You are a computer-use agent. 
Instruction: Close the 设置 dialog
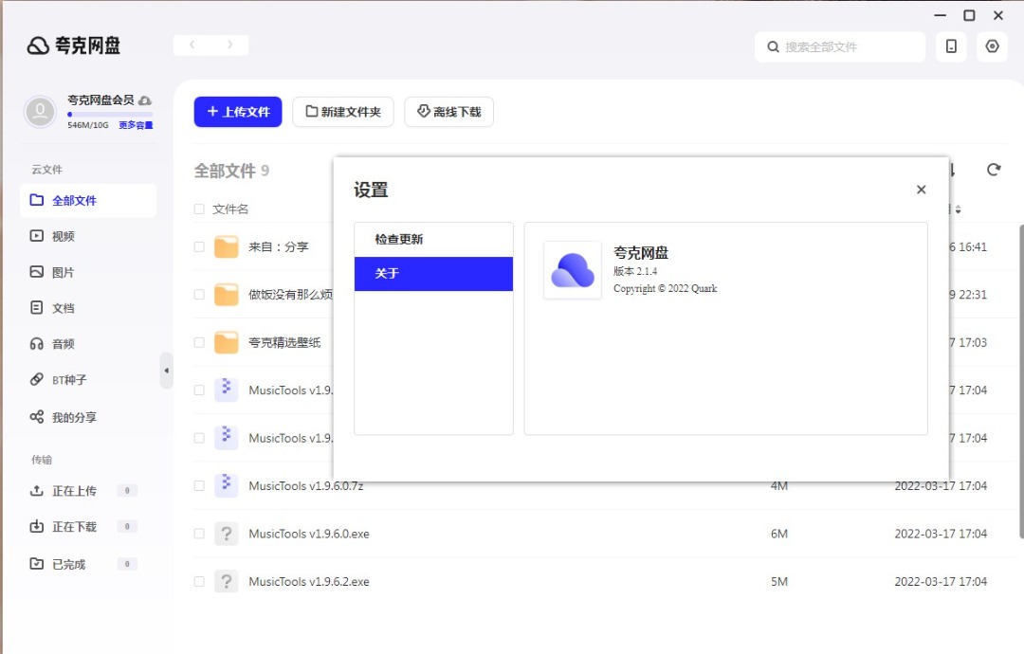point(921,190)
